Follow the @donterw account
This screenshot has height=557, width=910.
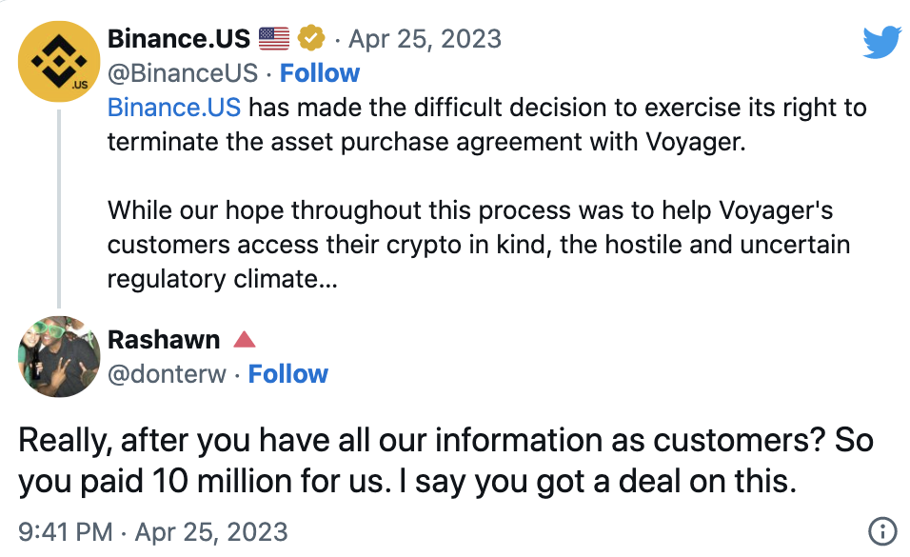click(287, 374)
